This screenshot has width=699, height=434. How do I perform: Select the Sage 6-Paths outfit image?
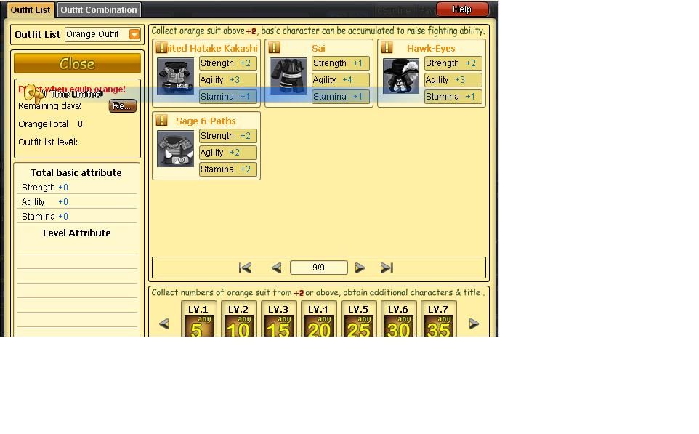click(176, 148)
